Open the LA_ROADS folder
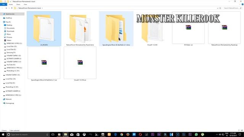Screen dimensions: 244x137 coord(44,29)
